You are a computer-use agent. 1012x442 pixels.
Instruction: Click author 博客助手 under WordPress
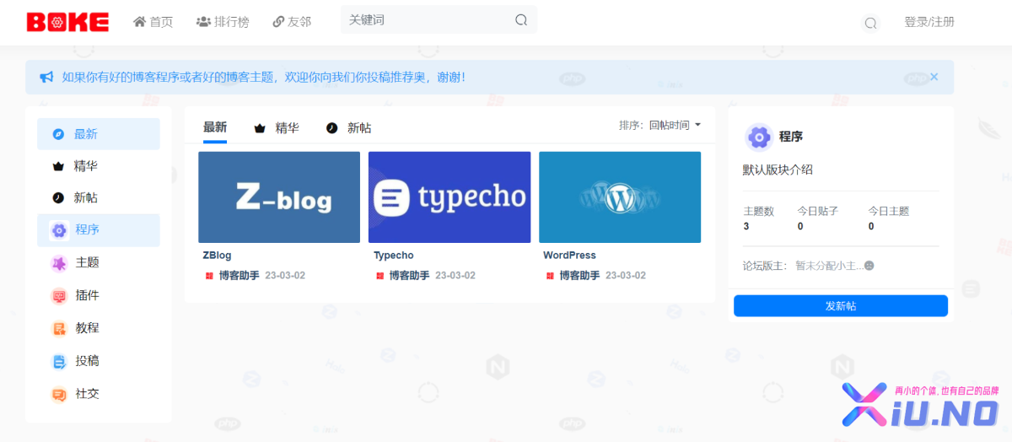[579, 275]
